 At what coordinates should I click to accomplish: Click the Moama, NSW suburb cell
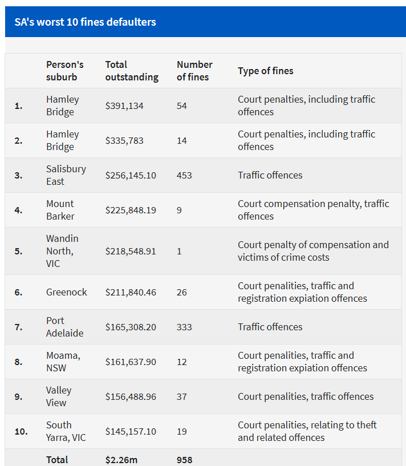[63, 362]
